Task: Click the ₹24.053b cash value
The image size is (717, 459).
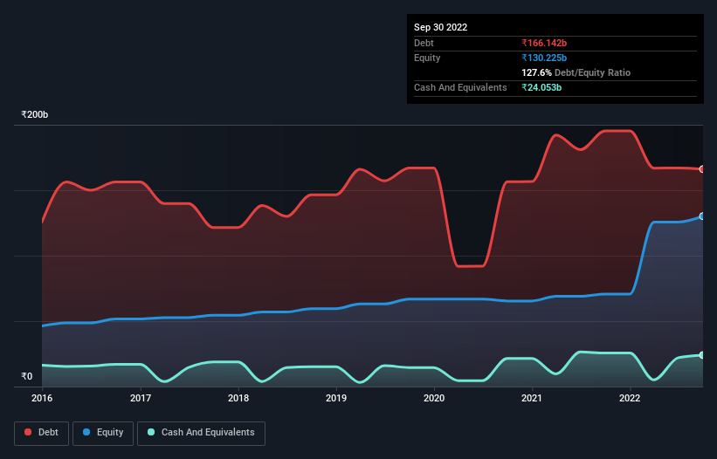Action: coord(541,87)
